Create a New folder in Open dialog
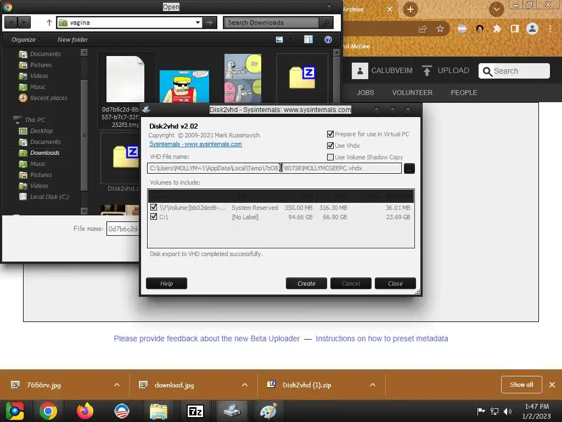The height and width of the screenshot is (422, 562). pyautogui.click(x=73, y=40)
